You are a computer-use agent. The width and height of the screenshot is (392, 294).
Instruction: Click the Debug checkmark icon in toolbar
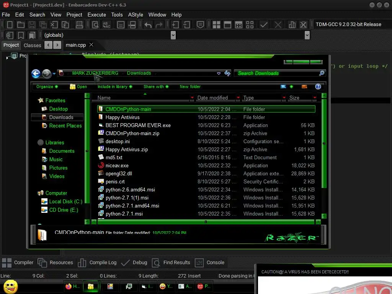(x=264, y=24)
